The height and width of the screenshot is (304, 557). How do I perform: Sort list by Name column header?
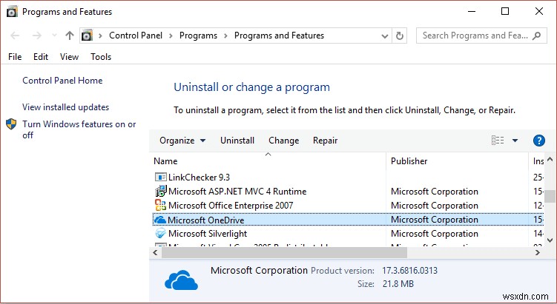165,161
